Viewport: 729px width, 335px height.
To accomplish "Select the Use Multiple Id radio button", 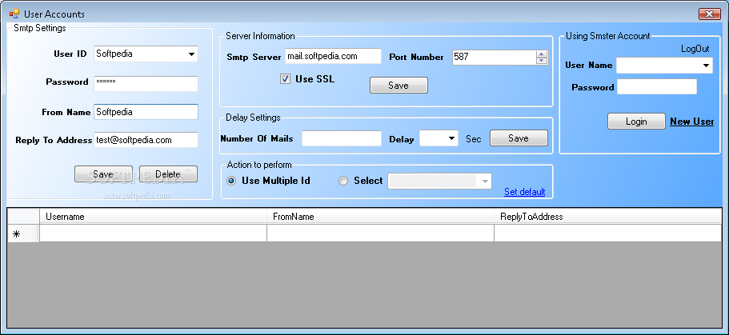I will point(231,181).
